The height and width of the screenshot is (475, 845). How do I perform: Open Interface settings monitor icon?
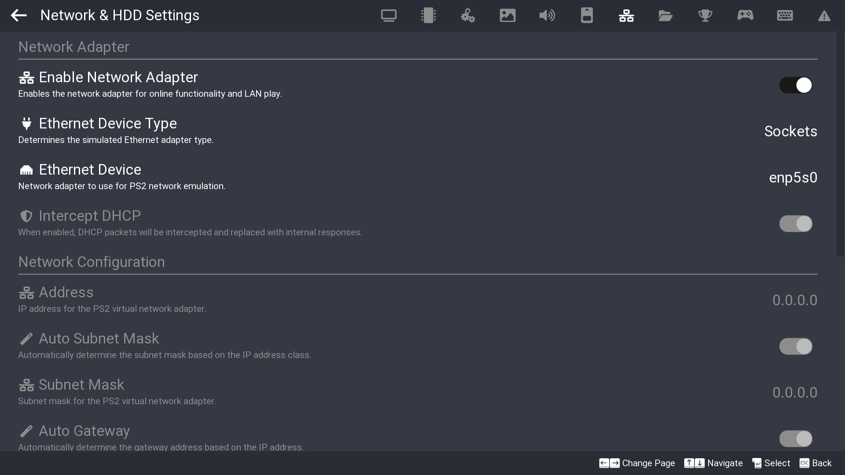389,15
